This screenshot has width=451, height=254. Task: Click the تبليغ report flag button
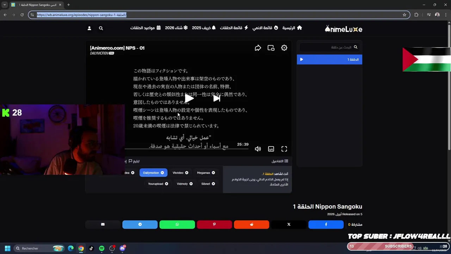(134, 161)
